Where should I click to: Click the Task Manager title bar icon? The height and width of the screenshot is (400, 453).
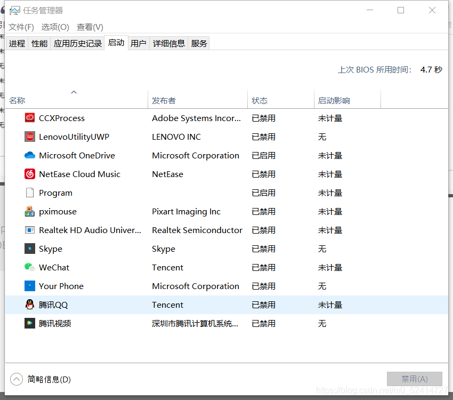click(15, 11)
